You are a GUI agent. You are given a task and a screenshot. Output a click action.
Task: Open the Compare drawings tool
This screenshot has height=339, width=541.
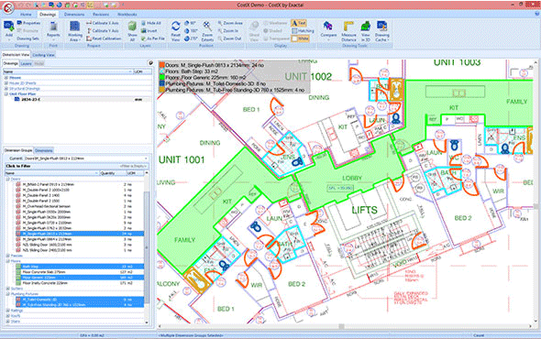[328, 30]
